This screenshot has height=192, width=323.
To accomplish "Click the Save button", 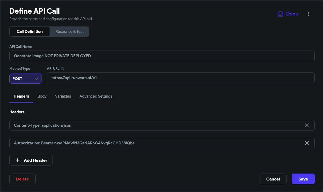I will (x=303, y=179).
